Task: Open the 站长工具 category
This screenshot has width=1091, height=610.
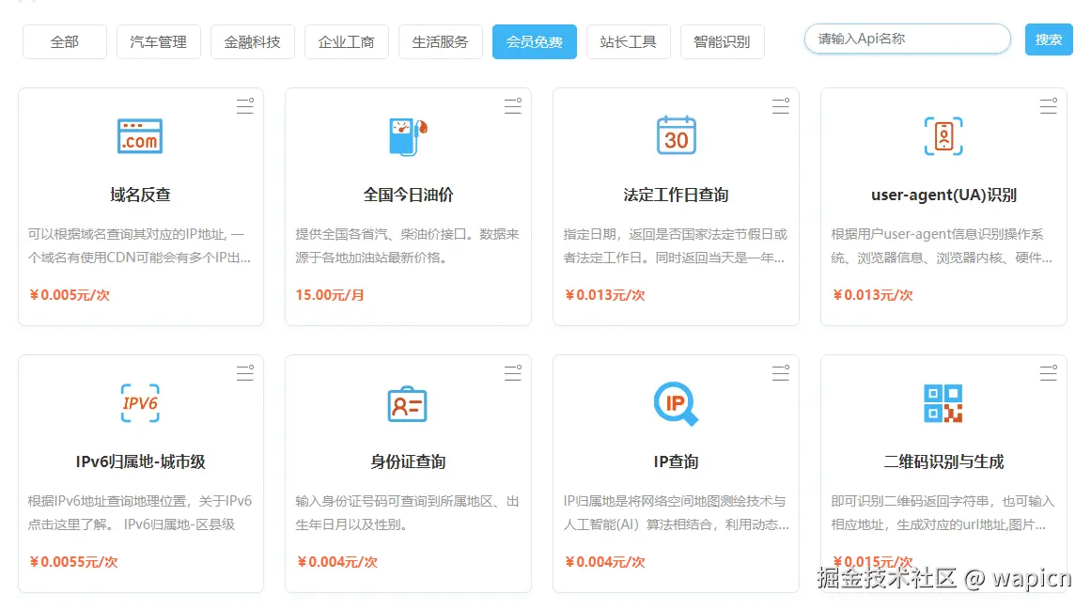Action: [628, 41]
